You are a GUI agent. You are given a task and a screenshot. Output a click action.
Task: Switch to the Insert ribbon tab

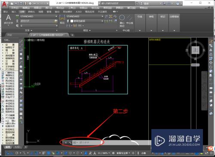click(x=14, y=12)
